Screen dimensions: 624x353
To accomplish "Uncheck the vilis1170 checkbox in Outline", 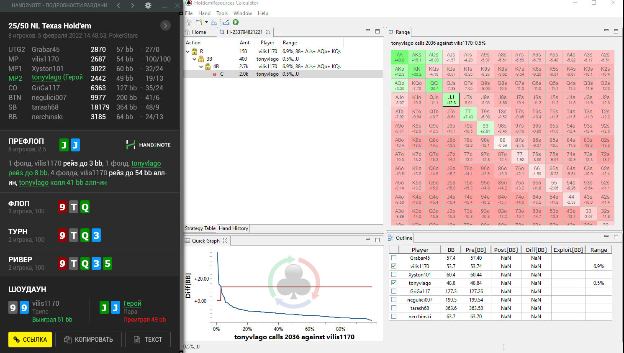I will pyautogui.click(x=394, y=266).
